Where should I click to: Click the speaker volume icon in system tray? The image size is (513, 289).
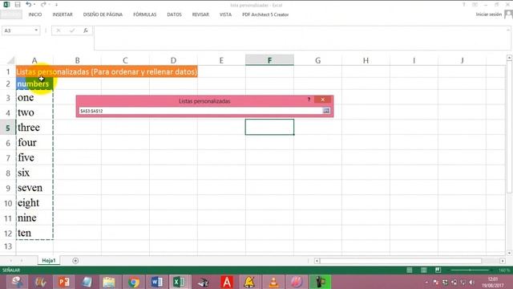click(471, 282)
